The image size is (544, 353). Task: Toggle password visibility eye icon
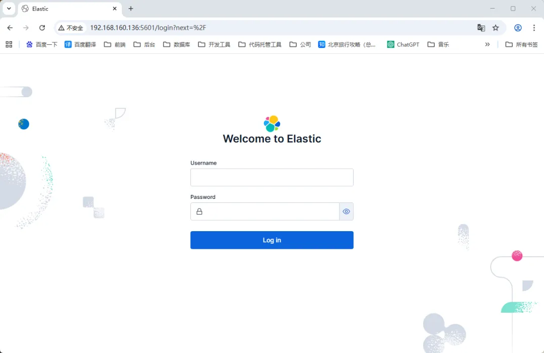click(x=346, y=211)
